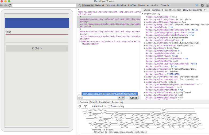Open the undefined context dropdown
209x135 pixels.
coord(99,106)
